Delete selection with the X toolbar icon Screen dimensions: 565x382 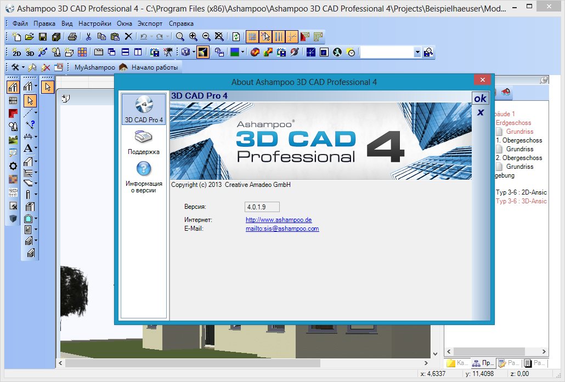point(128,36)
